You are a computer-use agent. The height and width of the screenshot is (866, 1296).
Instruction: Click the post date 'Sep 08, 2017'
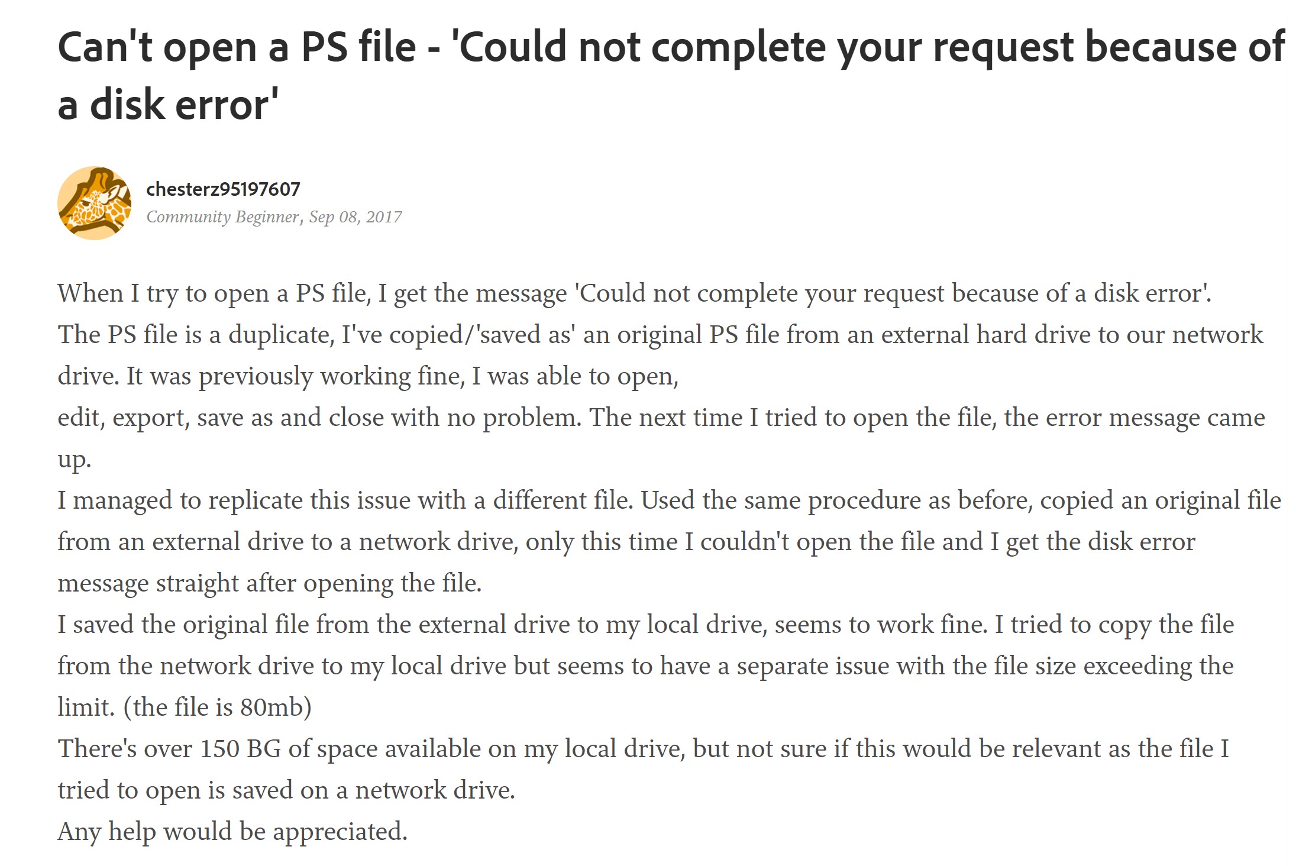pos(355,217)
